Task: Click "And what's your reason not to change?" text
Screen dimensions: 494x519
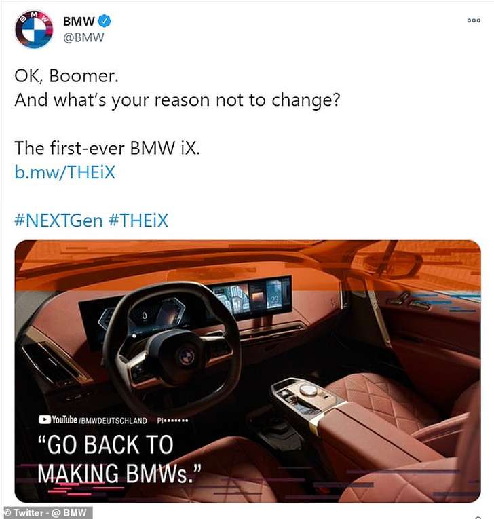Action: [178, 100]
